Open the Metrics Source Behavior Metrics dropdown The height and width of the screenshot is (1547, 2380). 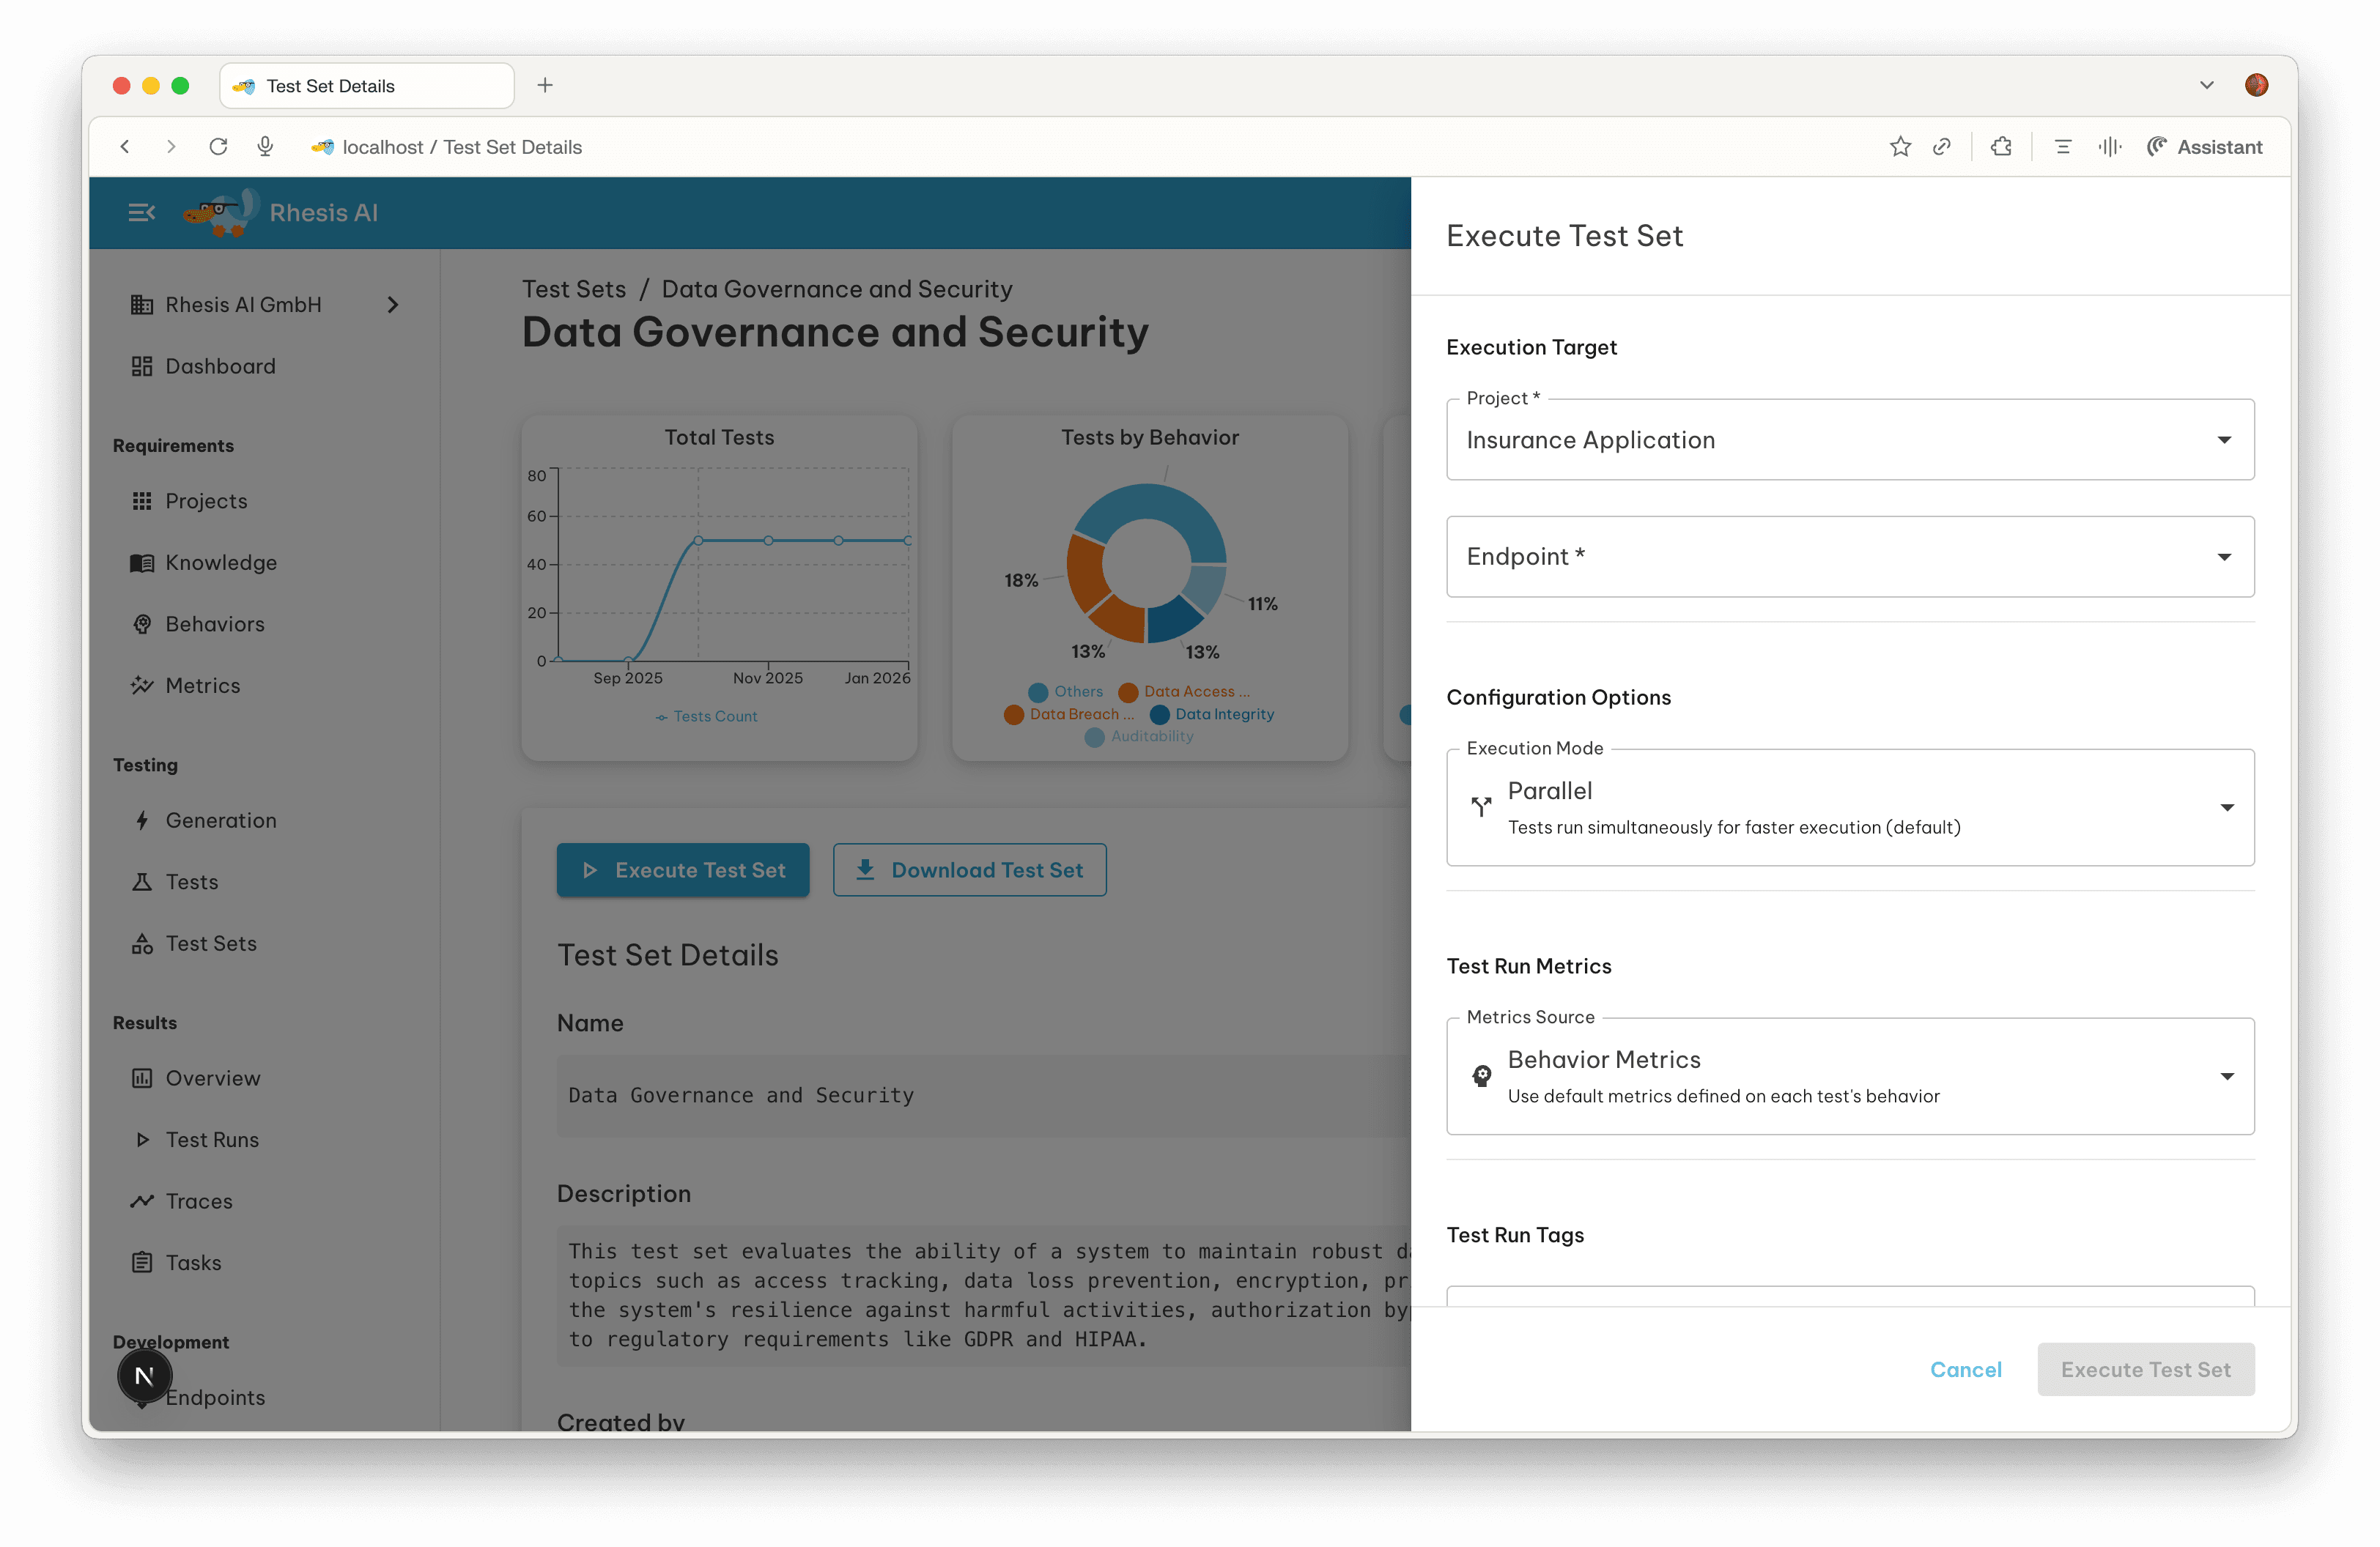tap(1849, 1076)
